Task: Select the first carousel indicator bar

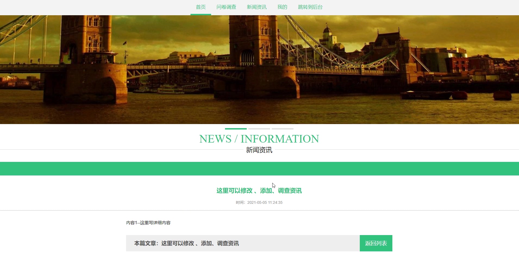Action: pos(235,129)
